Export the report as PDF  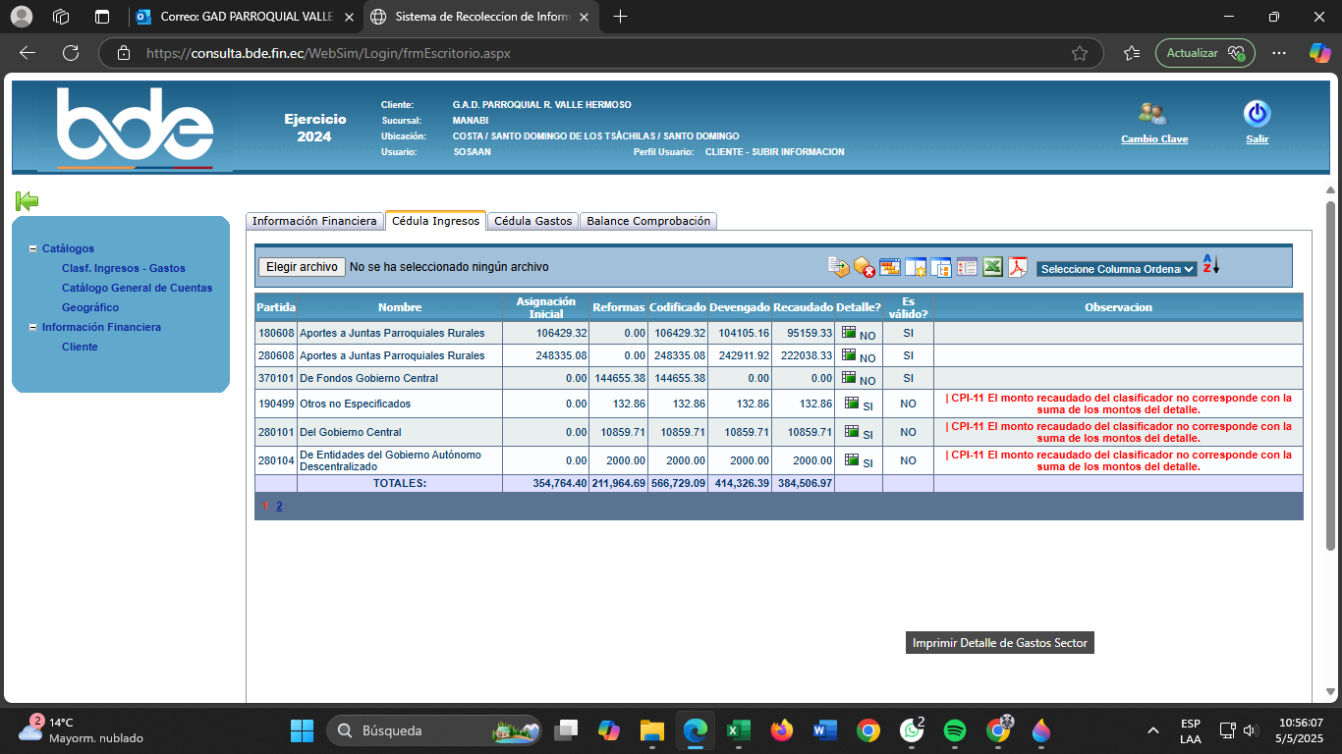tap(1017, 267)
